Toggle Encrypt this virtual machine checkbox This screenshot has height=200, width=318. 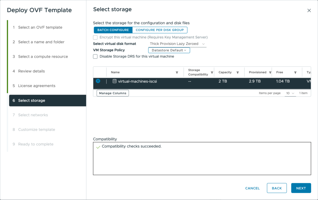[x=95, y=37]
